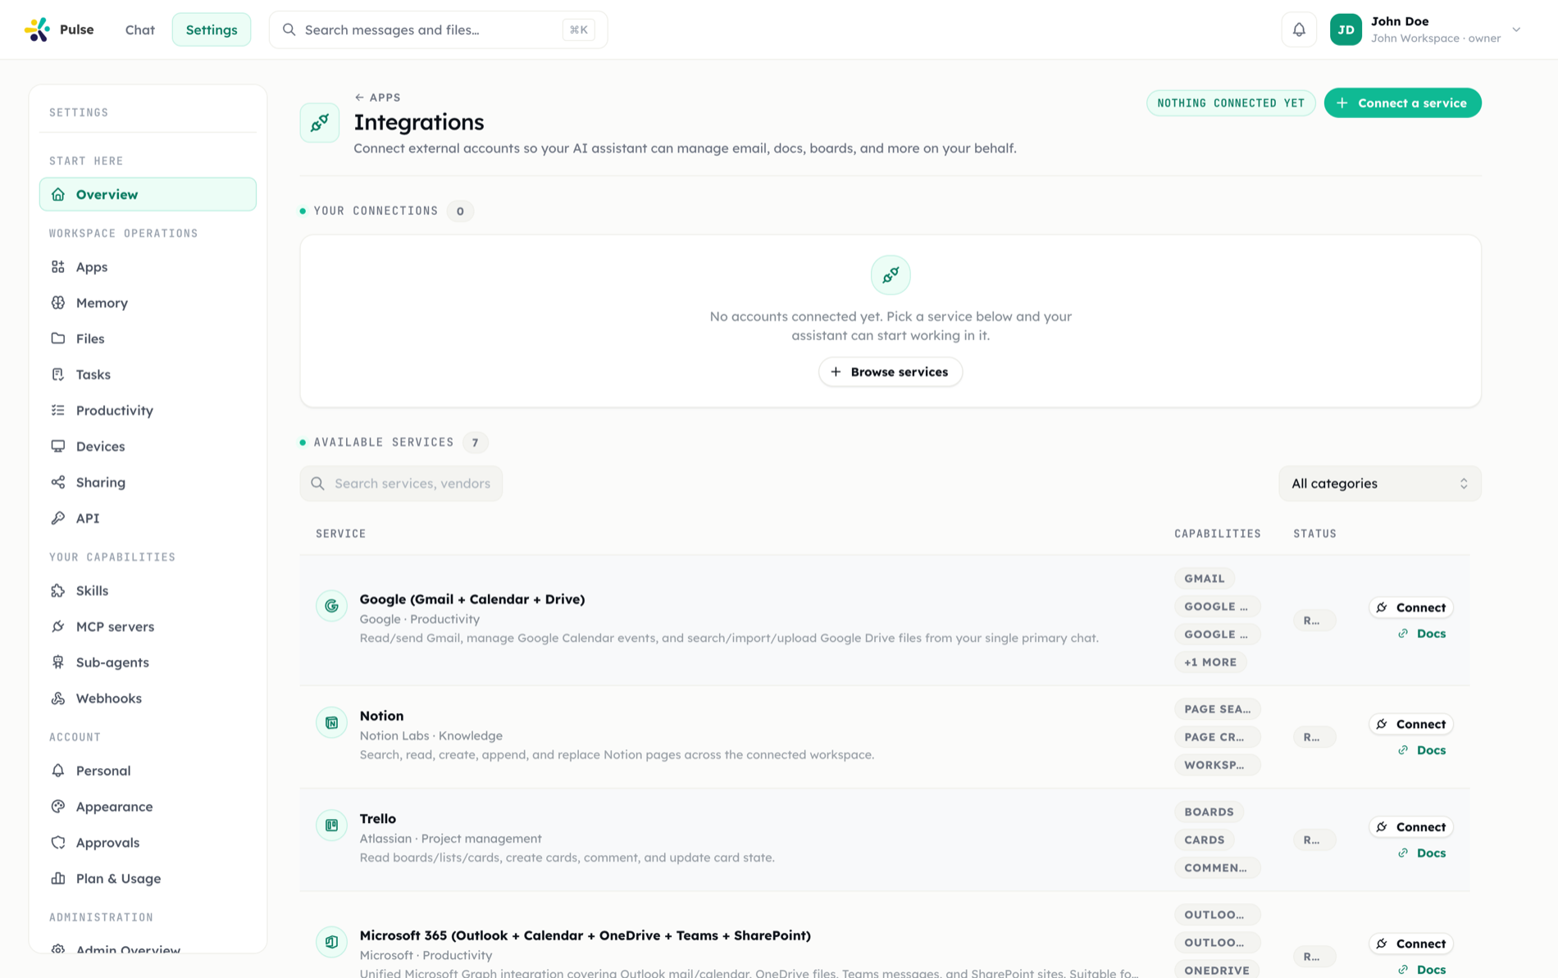Image resolution: width=1558 pixels, height=978 pixels.
Task: Click the Sharing icon in the sidebar
Action: 58,482
